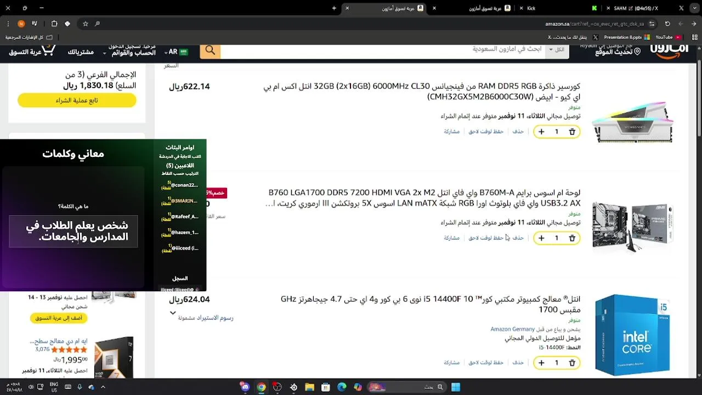Open the search category dropdown الكل
This screenshot has width=702, height=395.
tap(558, 50)
